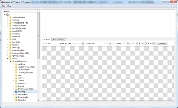The image size is (178, 108).
Task: Adjust the Export quality slider
Action: (83, 44)
